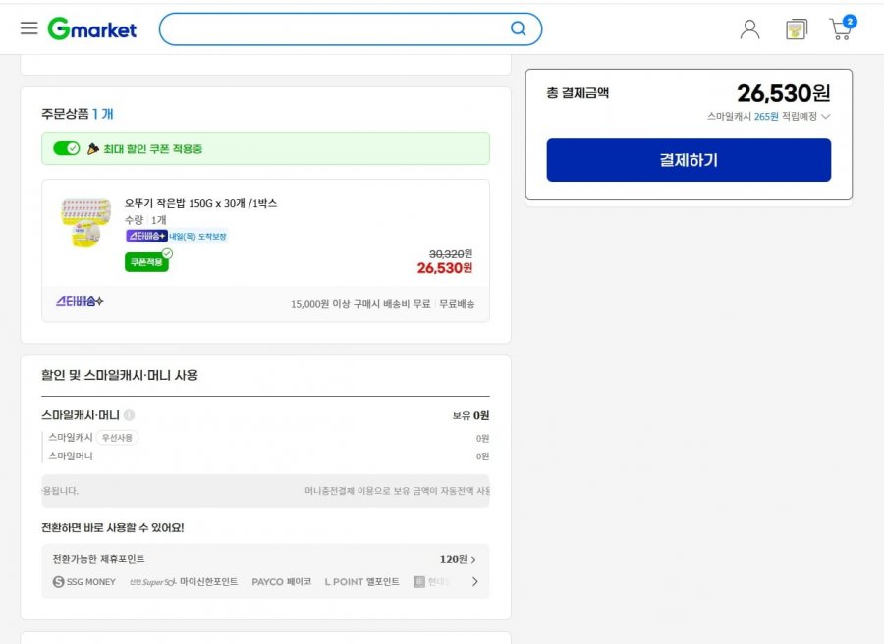Click the green 쿠폰적용 badge
The height and width of the screenshot is (644, 884).
click(147, 261)
